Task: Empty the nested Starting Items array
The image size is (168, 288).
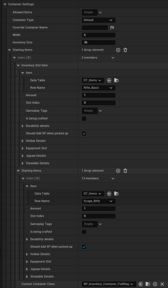Action: (125, 171)
